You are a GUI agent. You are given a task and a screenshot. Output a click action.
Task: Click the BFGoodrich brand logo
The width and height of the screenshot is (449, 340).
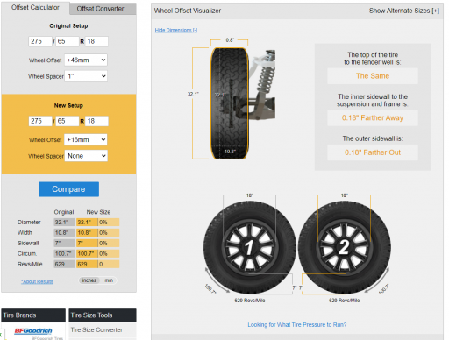pos(33,331)
